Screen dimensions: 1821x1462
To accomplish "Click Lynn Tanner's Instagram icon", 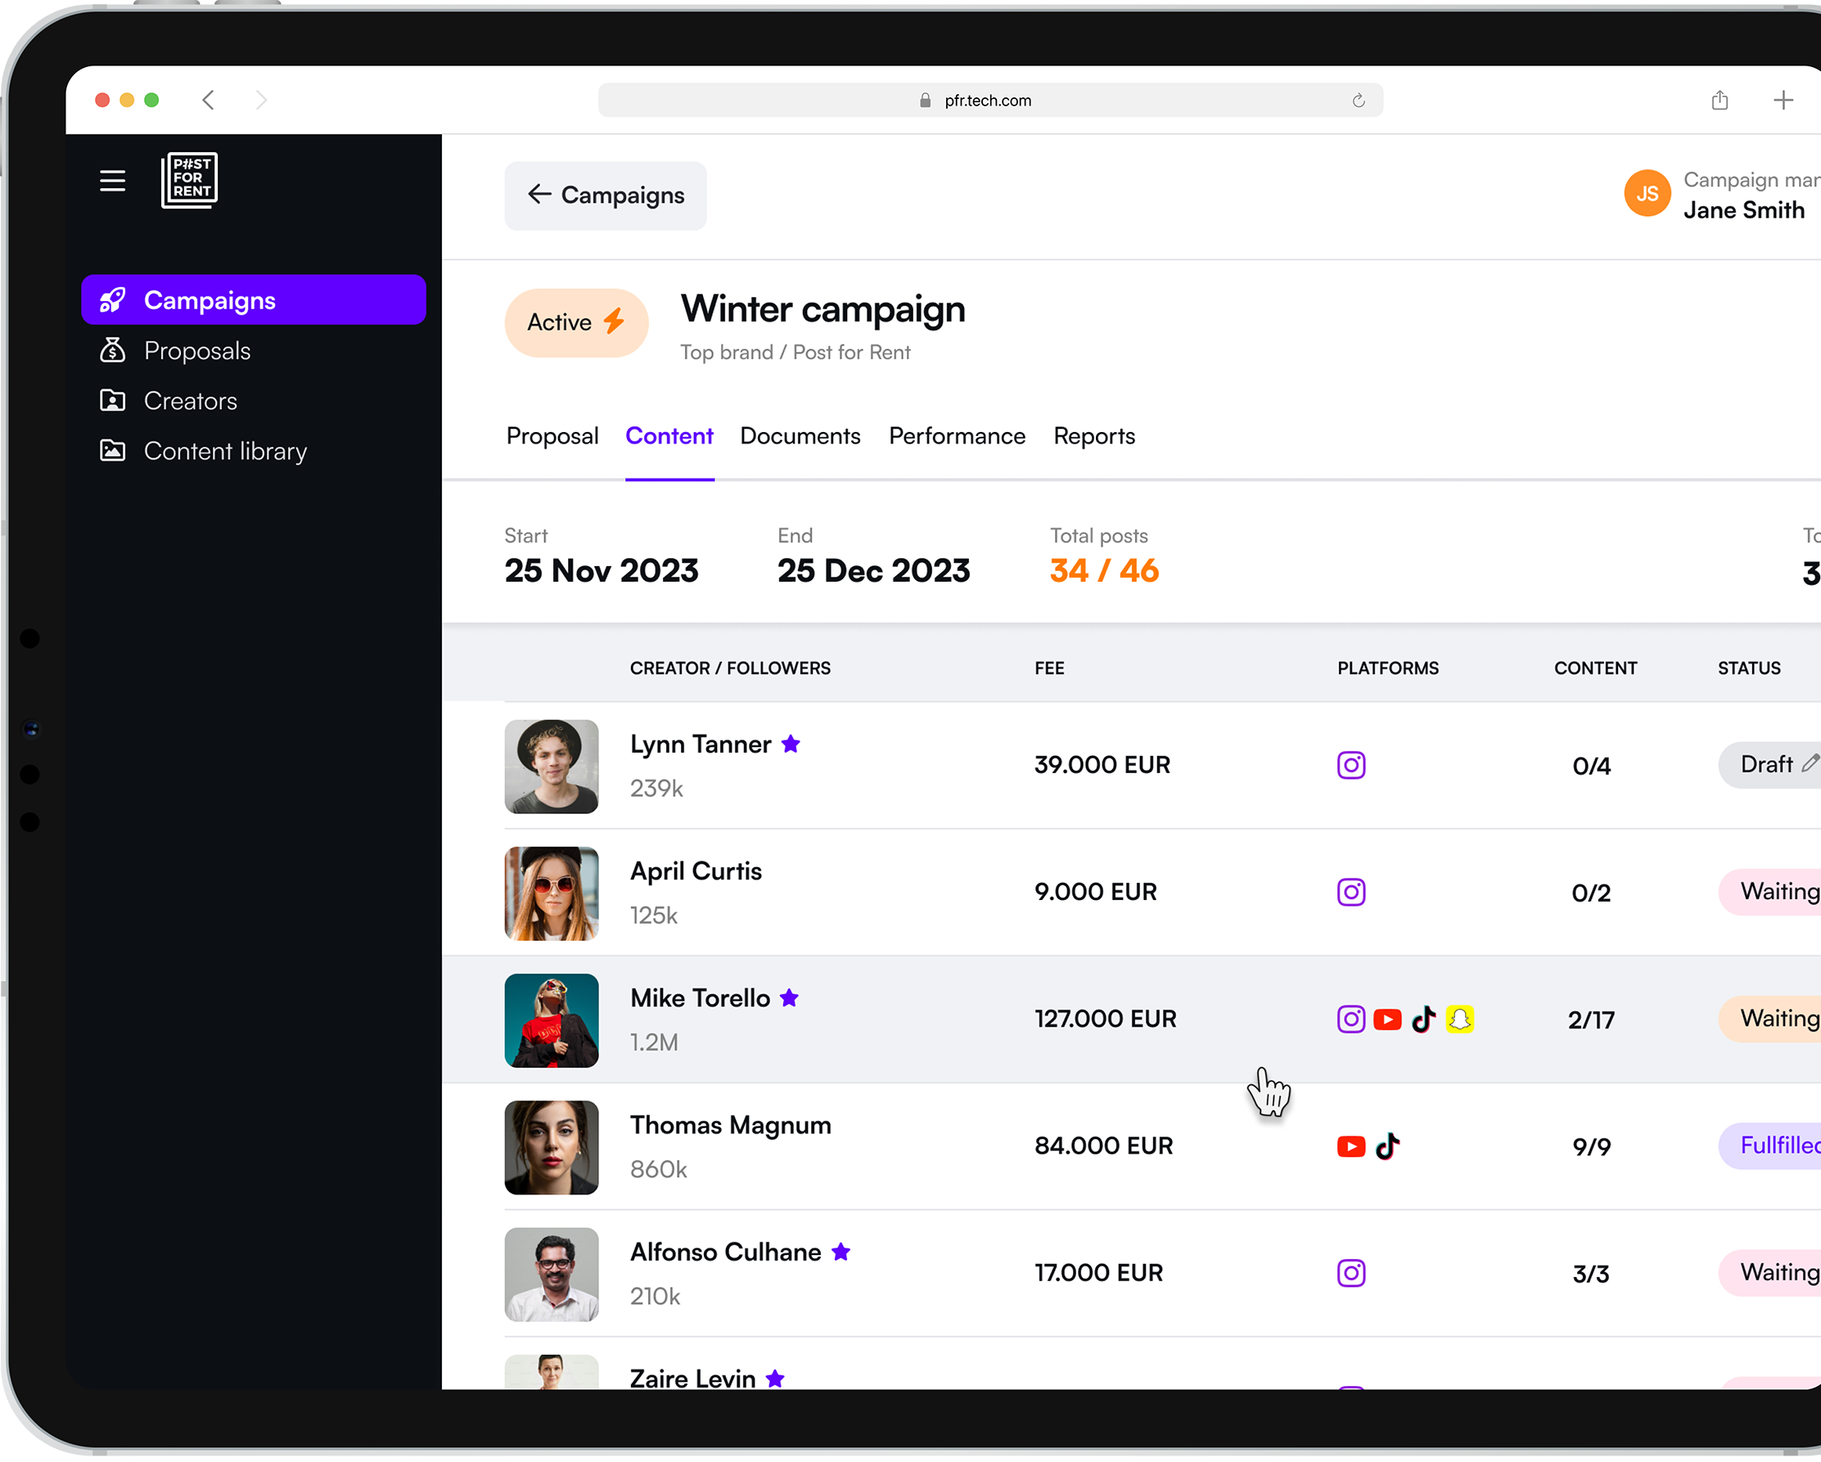I will pos(1351,766).
